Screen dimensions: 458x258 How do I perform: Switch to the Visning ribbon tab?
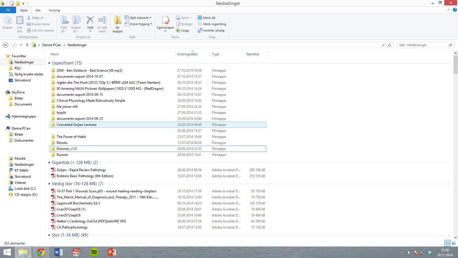(54, 10)
